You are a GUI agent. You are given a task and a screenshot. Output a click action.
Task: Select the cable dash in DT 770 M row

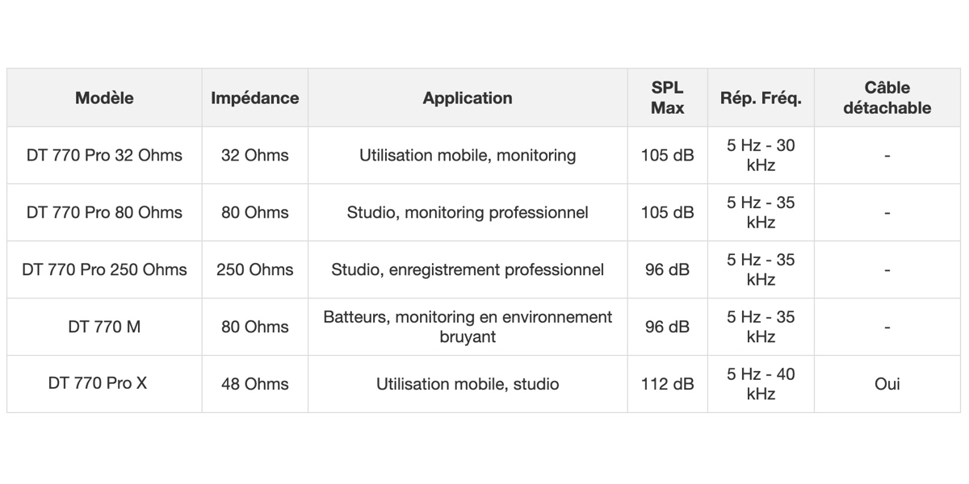[887, 327]
